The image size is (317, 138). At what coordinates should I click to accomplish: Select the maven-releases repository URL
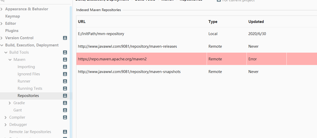coord(127,46)
